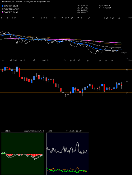
Task: Click the 'Pre L: 65.82' low value
Action: point(83,10)
